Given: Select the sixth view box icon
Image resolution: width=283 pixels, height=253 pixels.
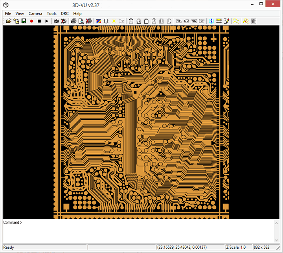Looking at the screenshot, I should pyautogui.click(x=169, y=21).
